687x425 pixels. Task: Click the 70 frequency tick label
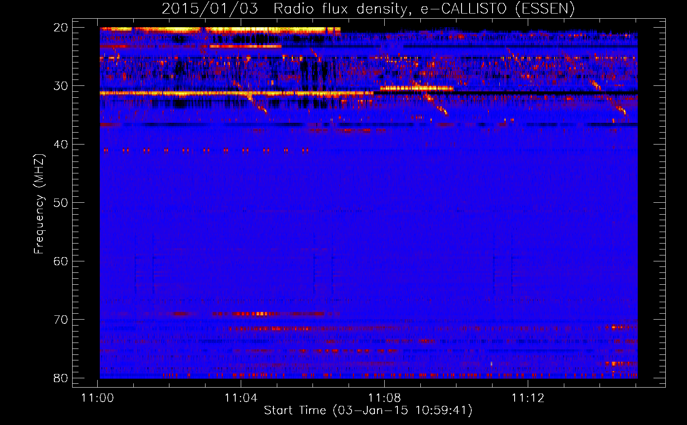61,320
